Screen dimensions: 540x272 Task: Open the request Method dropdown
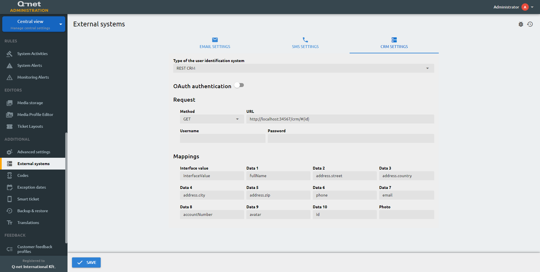[x=212, y=119]
